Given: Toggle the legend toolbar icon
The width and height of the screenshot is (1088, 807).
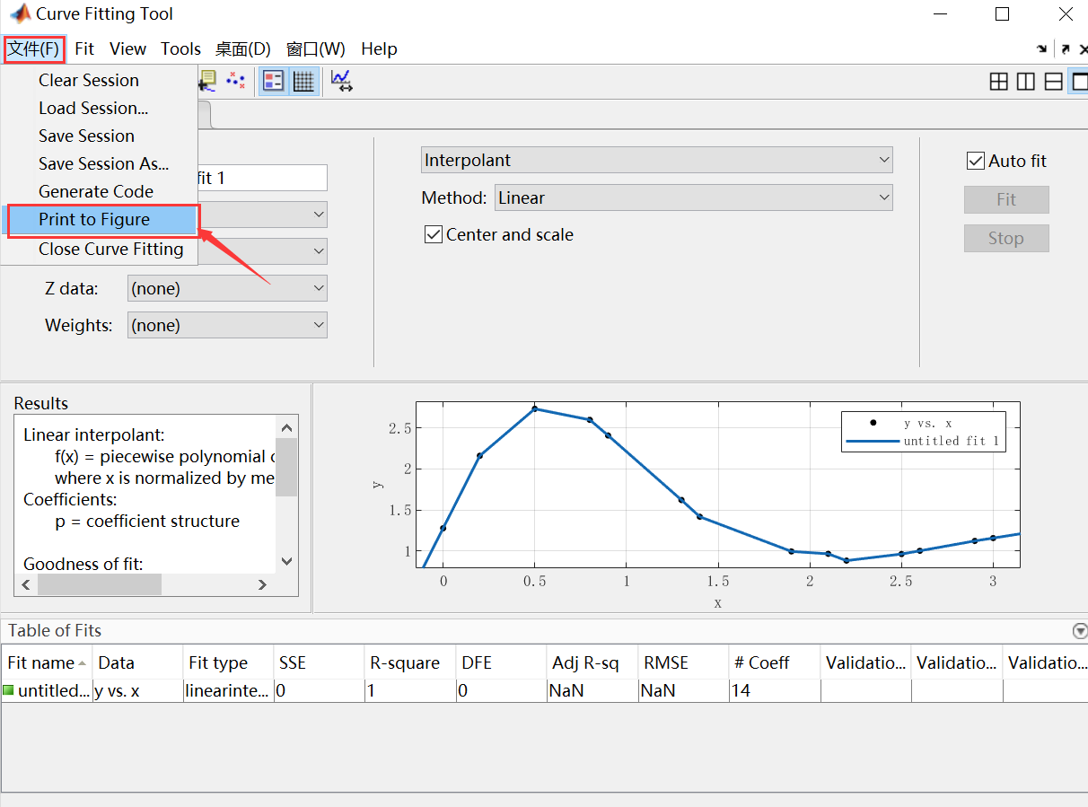Looking at the screenshot, I should point(273,81).
